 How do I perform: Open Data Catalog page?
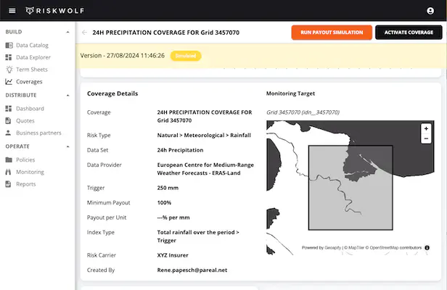point(32,45)
